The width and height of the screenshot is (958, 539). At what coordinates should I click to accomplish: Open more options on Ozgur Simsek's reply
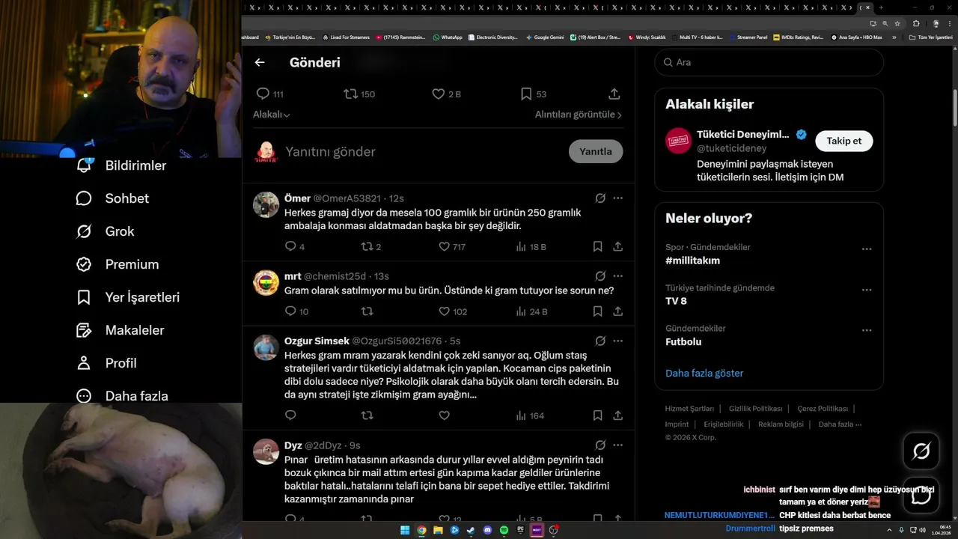618,341
